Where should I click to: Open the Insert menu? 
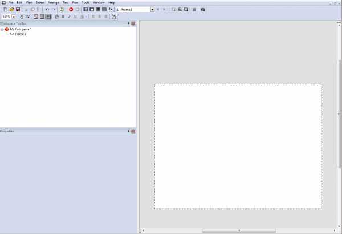(x=40, y=3)
